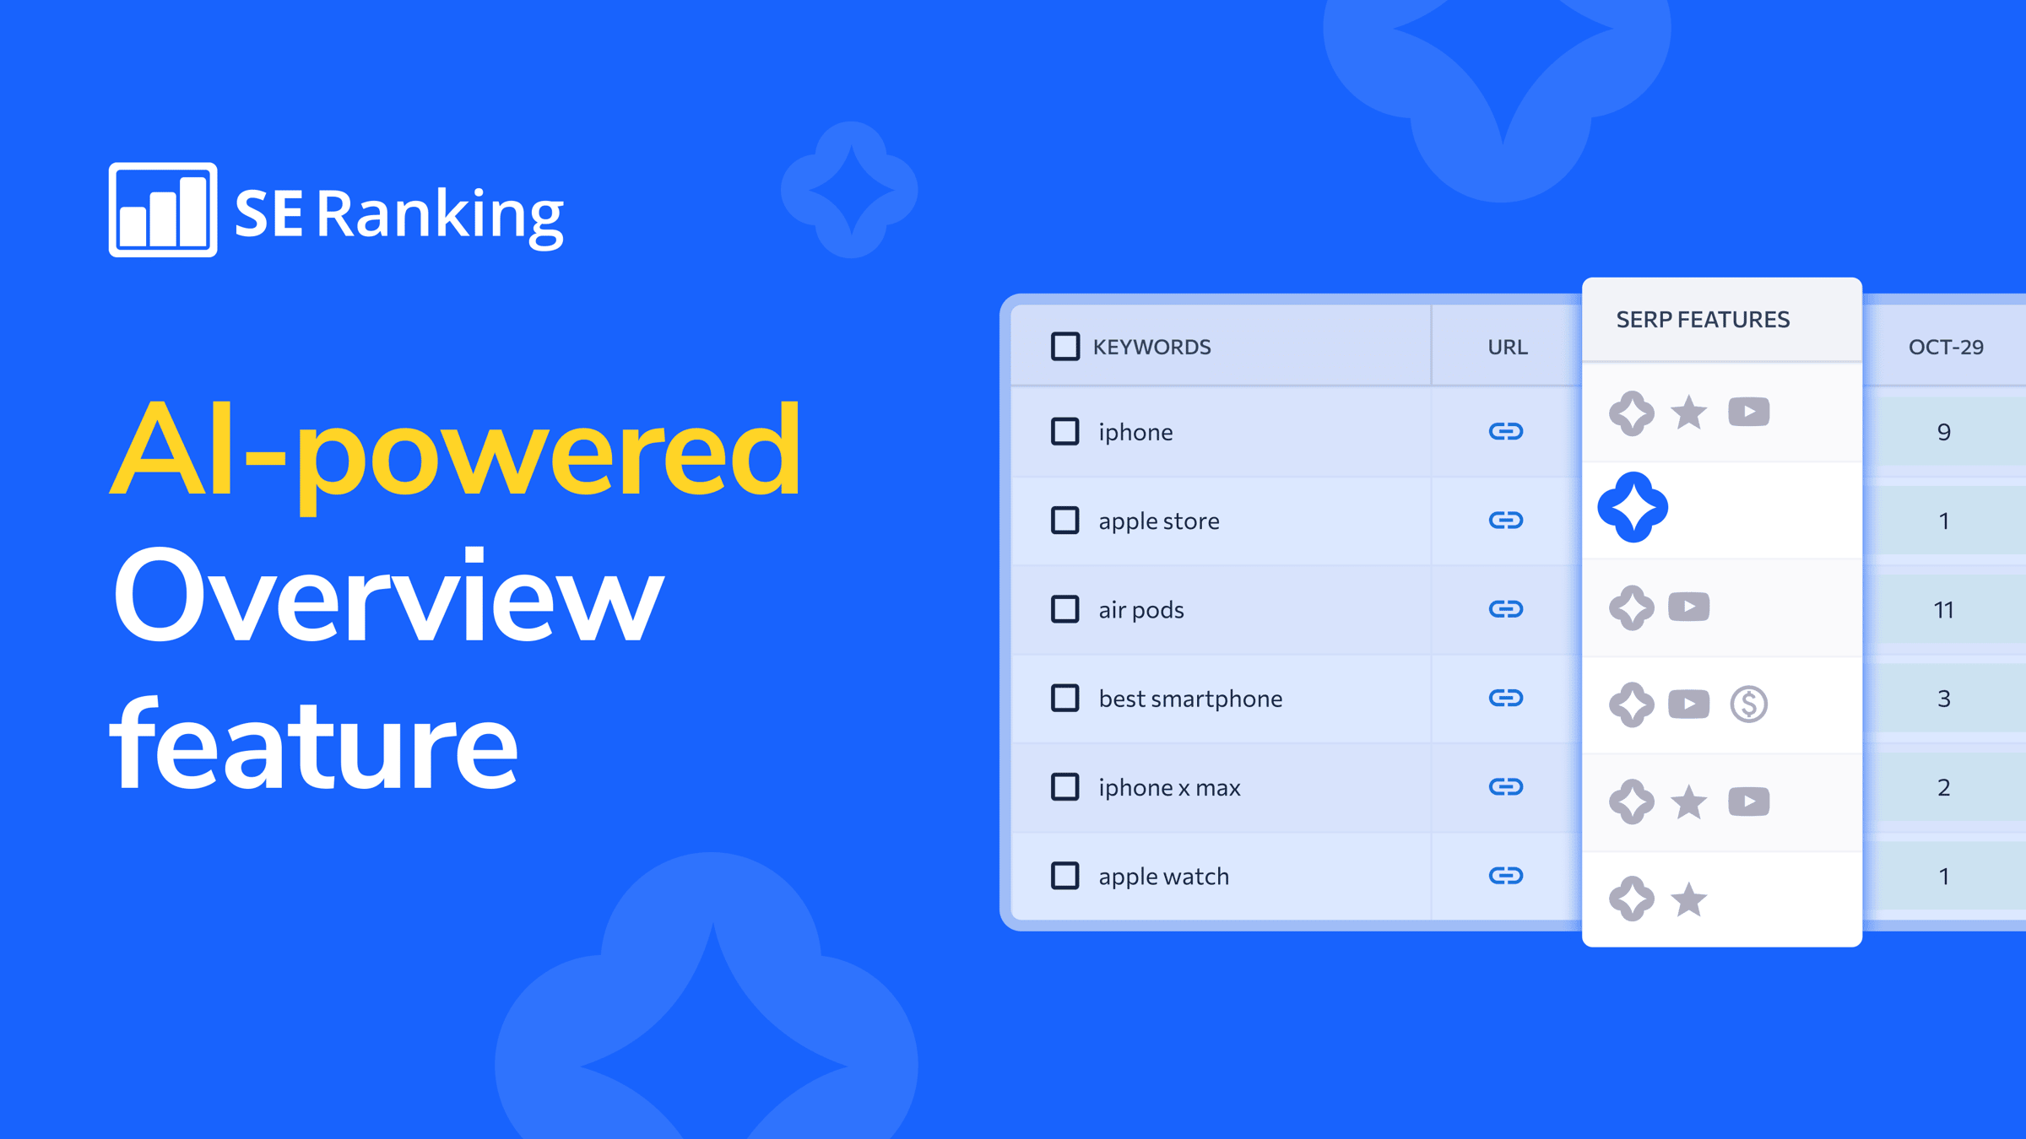Screen dimensions: 2026x1139
Task: Expand the SERP Features column header
Action: pos(1704,317)
